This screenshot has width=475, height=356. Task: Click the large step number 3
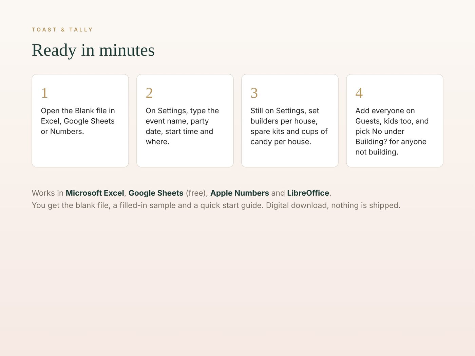click(x=254, y=93)
